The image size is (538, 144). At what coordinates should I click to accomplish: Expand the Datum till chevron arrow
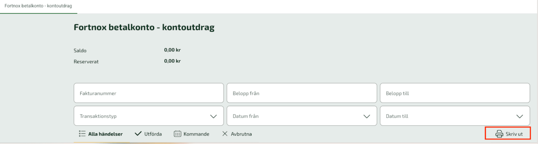click(x=519, y=116)
